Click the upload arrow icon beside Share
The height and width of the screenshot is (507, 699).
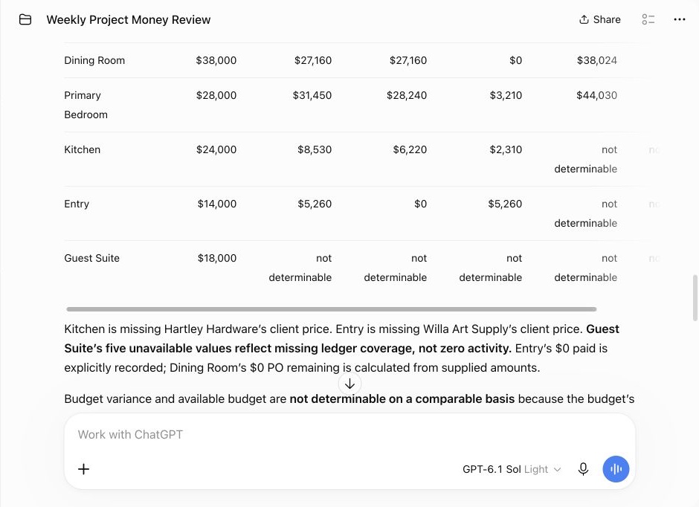(x=584, y=19)
